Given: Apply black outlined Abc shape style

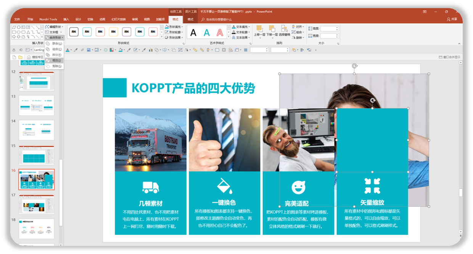Looking at the screenshot, I should click(x=74, y=32).
